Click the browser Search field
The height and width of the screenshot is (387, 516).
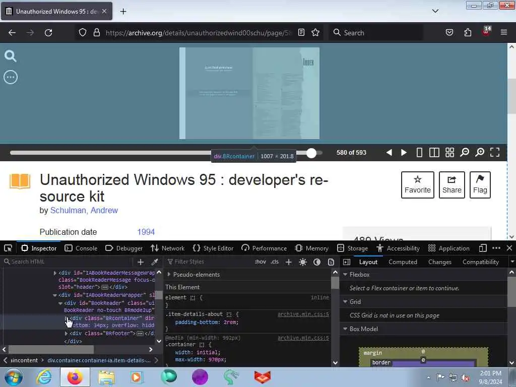pyautogui.click(x=376, y=33)
